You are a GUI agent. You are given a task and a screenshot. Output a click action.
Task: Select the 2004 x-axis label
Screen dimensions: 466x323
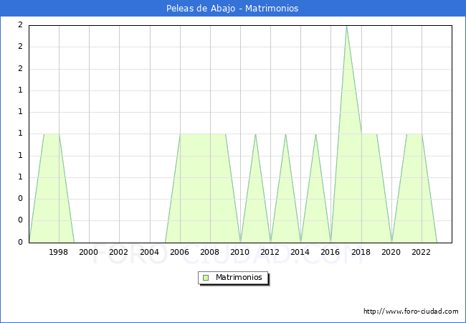pyautogui.click(x=149, y=252)
